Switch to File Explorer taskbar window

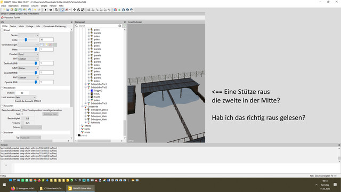pyautogui.click(x=52, y=188)
